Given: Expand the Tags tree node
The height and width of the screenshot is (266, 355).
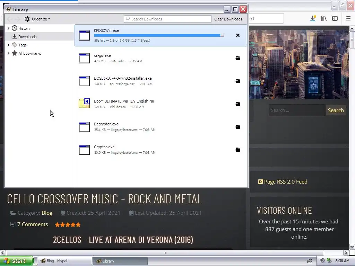Looking at the screenshot, I should point(8,45).
